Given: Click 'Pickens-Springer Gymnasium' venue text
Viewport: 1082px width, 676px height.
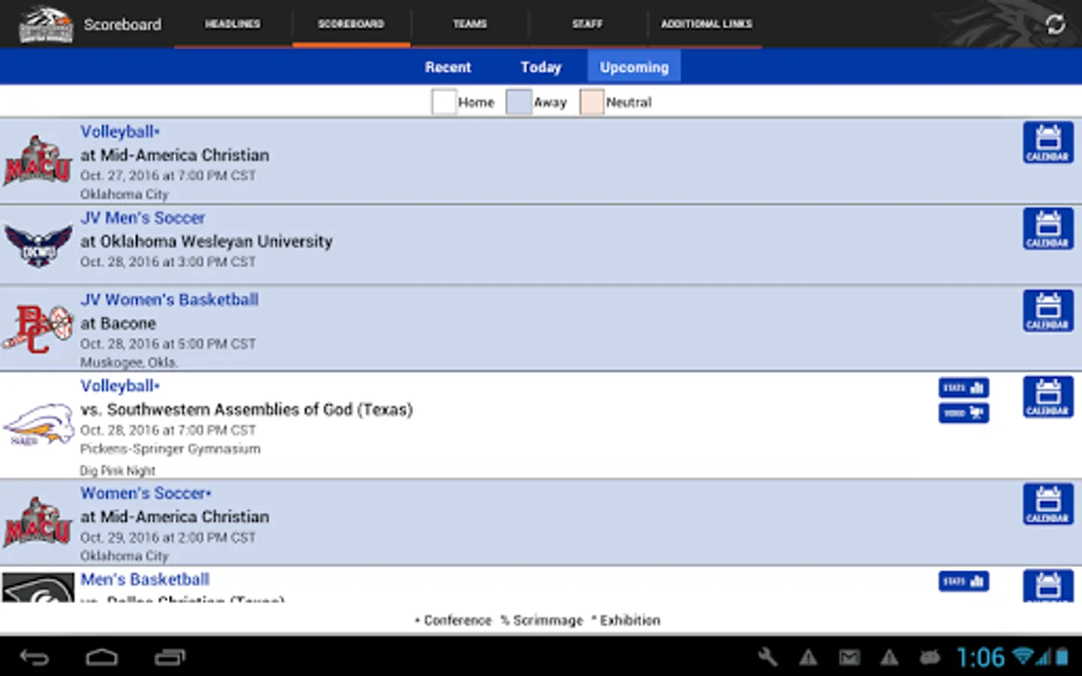Looking at the screenshot, I should tap(171, 449).
